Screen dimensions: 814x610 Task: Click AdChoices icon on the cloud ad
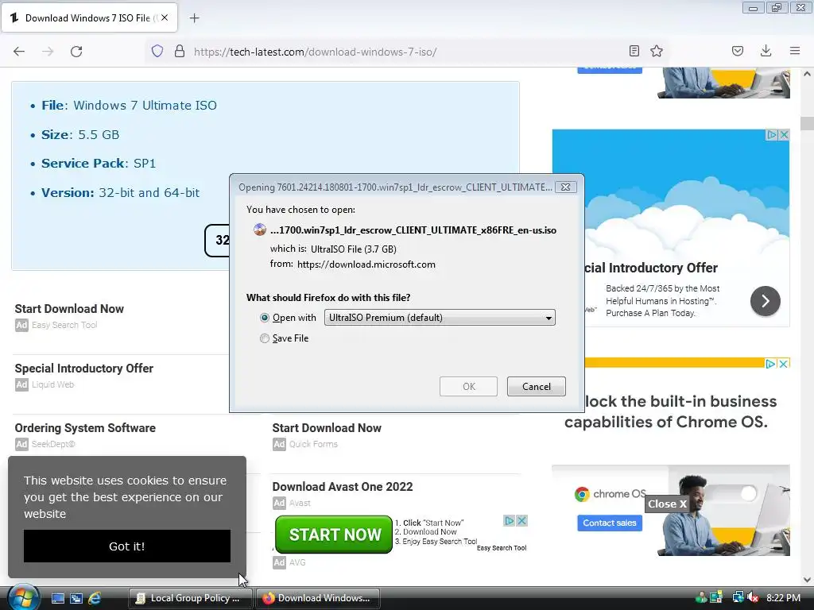(772, 135)
